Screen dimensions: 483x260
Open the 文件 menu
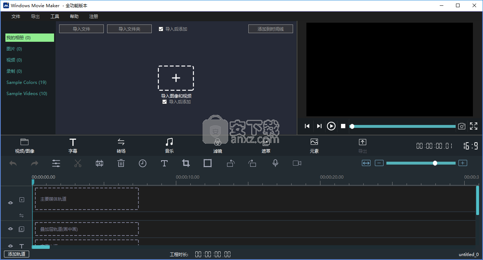16,17
